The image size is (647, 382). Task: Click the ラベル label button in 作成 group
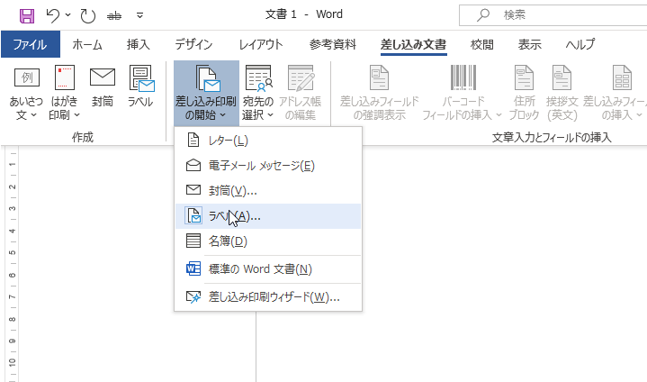point(140,87)
